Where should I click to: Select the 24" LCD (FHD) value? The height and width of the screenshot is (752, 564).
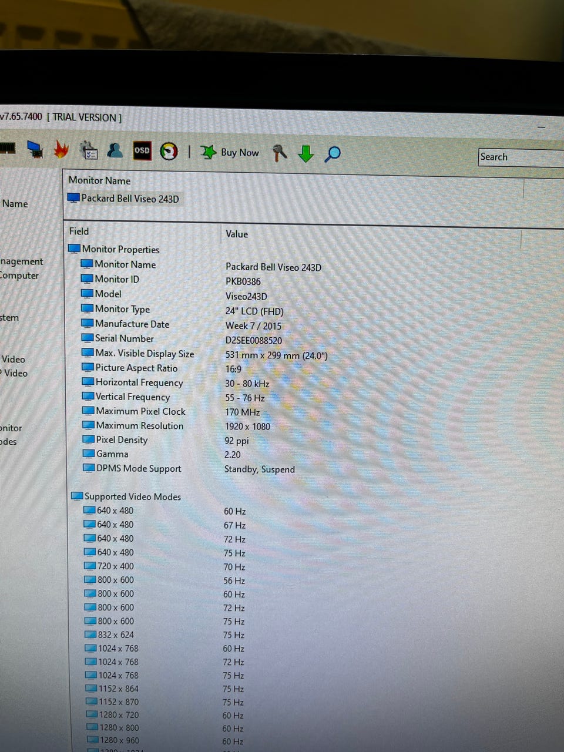pos(254,311)
